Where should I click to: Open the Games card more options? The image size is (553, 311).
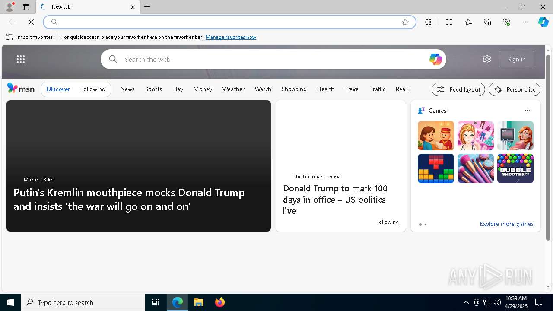(528, 111)
